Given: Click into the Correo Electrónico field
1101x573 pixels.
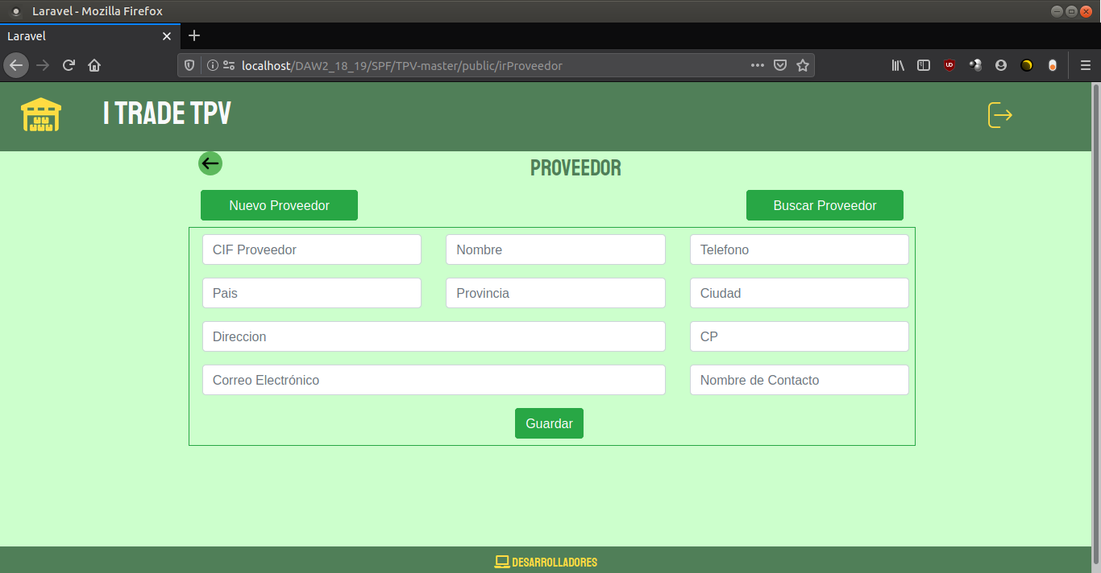Looking at the screenshot, I should click(434, 380).
